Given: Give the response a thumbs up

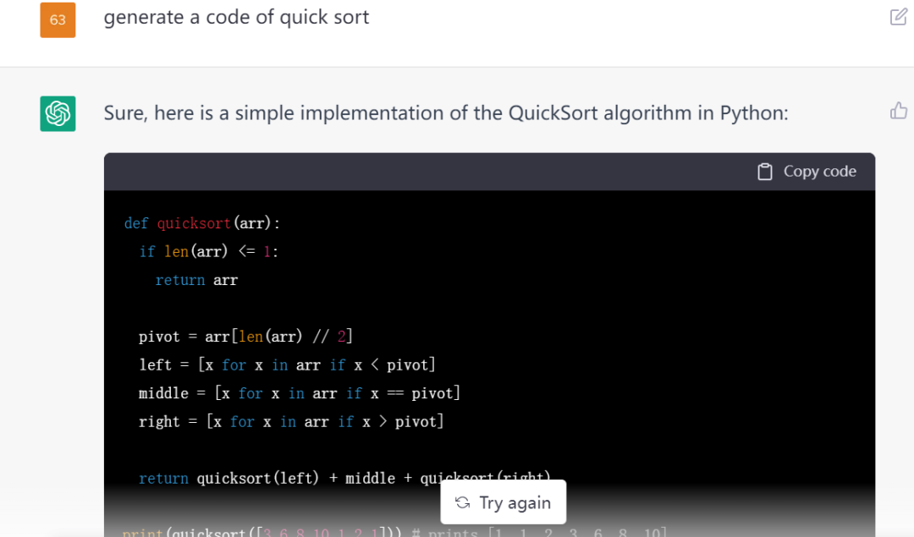Looking at the screenshot, I should pyautogui.click(x=899, y=111).
